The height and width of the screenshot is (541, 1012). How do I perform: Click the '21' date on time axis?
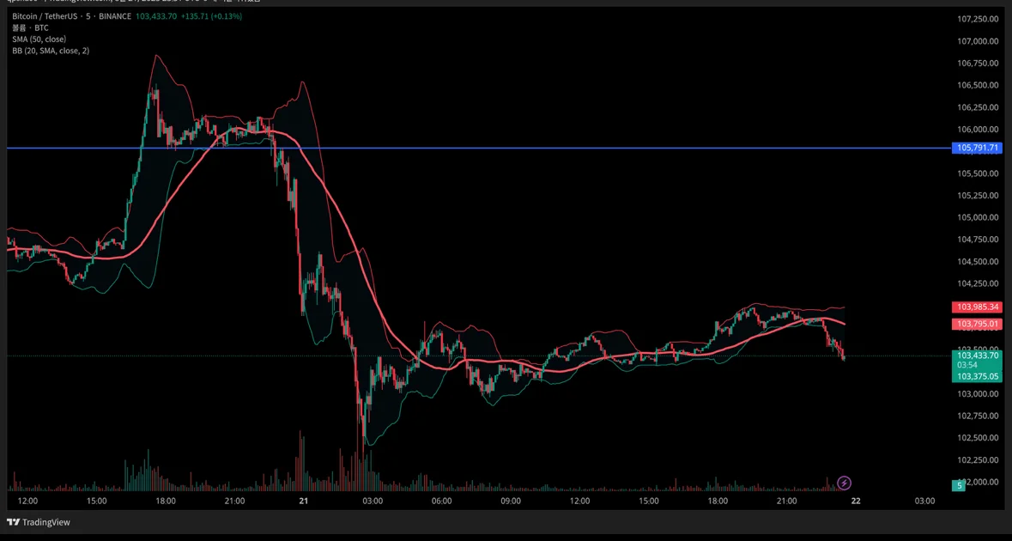tap(303, 501)
